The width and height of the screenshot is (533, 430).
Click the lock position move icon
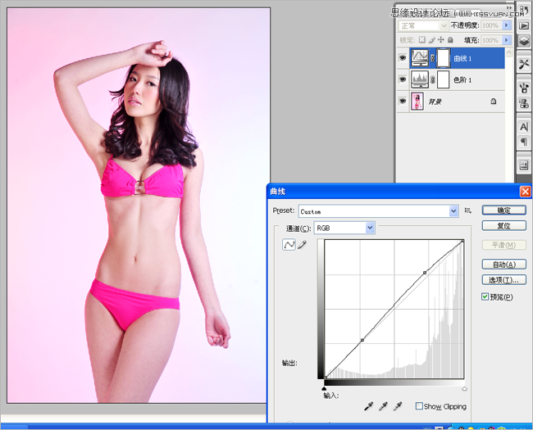coord(441,40)
